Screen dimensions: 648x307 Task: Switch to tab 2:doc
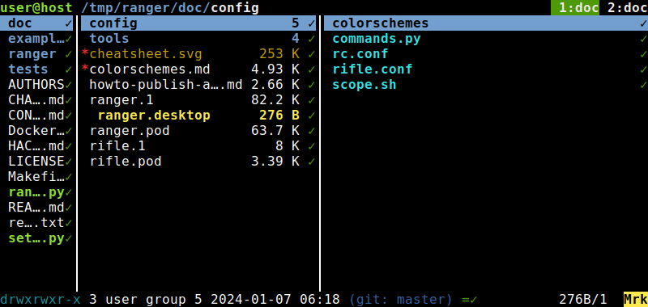(627, 7)
